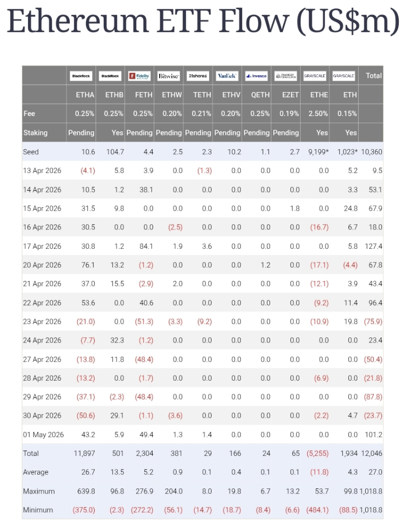Click the Bitwise logo icon

pyautogui.click(x=168, y=76)
